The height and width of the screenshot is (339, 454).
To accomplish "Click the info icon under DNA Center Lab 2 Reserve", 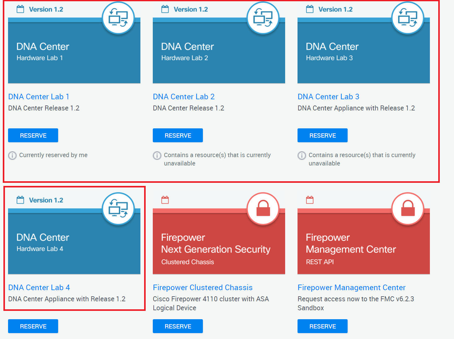I will 157,155.
